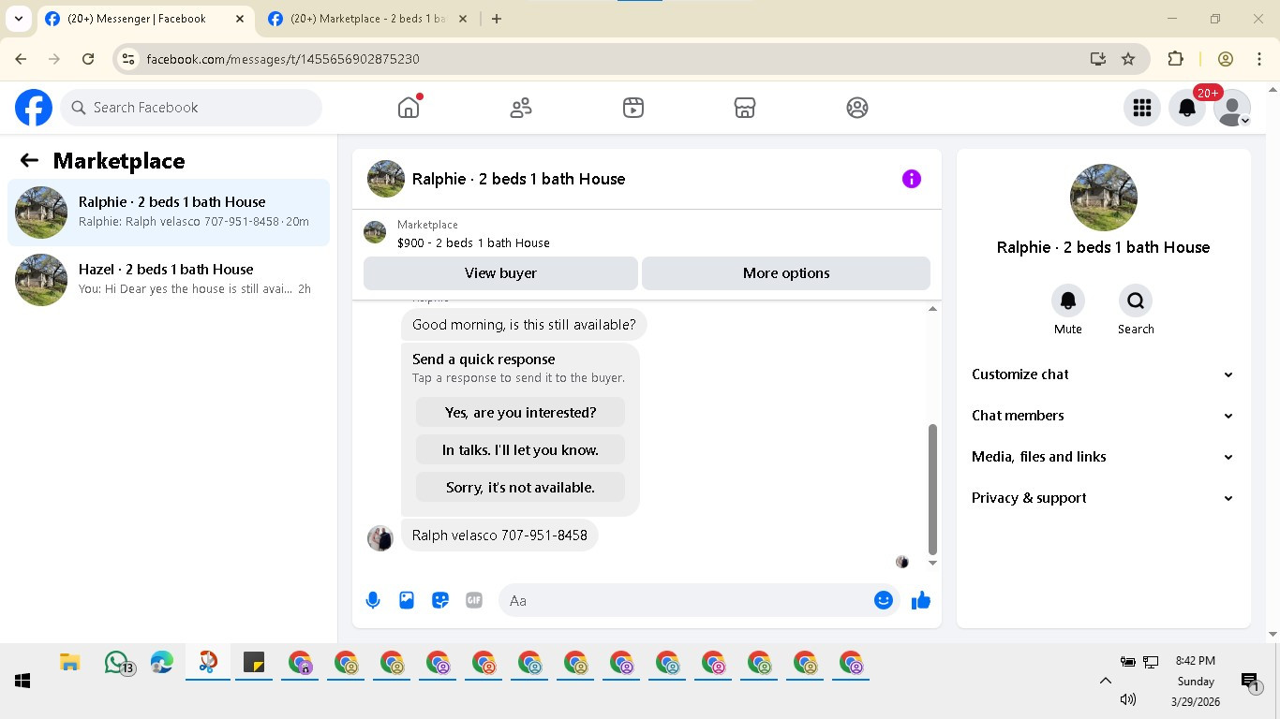The width and height of the screenshot is (1280, 719).
Task: Open the Windows Start menu
Action: pyautogui.click(x=22, y=682)
